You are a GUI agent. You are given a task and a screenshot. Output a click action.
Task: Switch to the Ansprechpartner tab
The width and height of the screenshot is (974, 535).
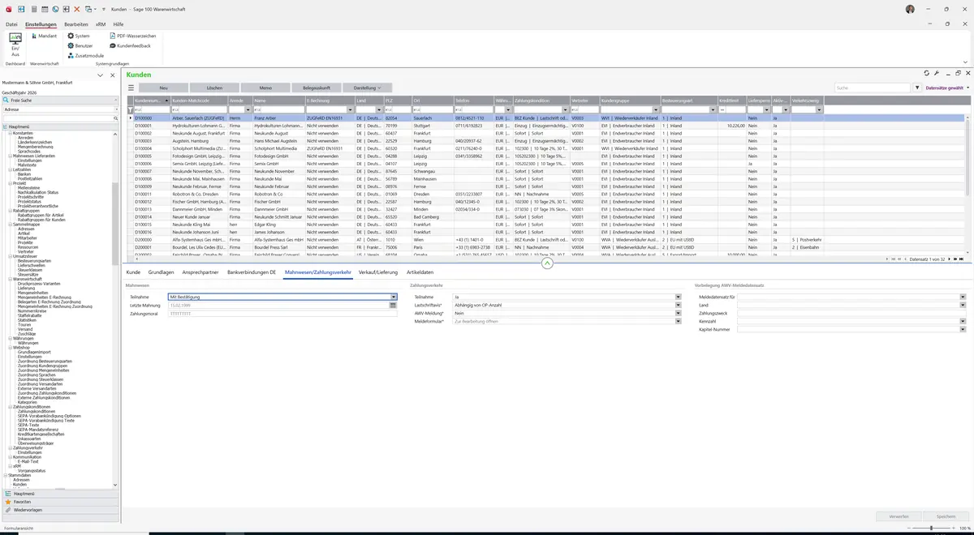pyautogui.click(x=200, y=272)
